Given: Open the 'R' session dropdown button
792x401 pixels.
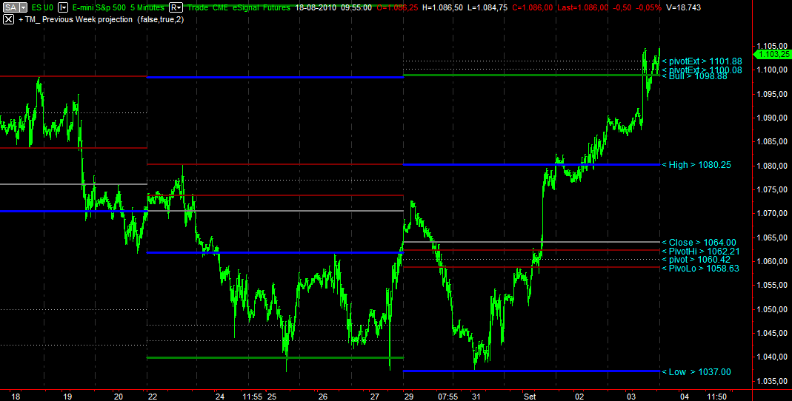Looking at the screenshot, I should [176, 7].
